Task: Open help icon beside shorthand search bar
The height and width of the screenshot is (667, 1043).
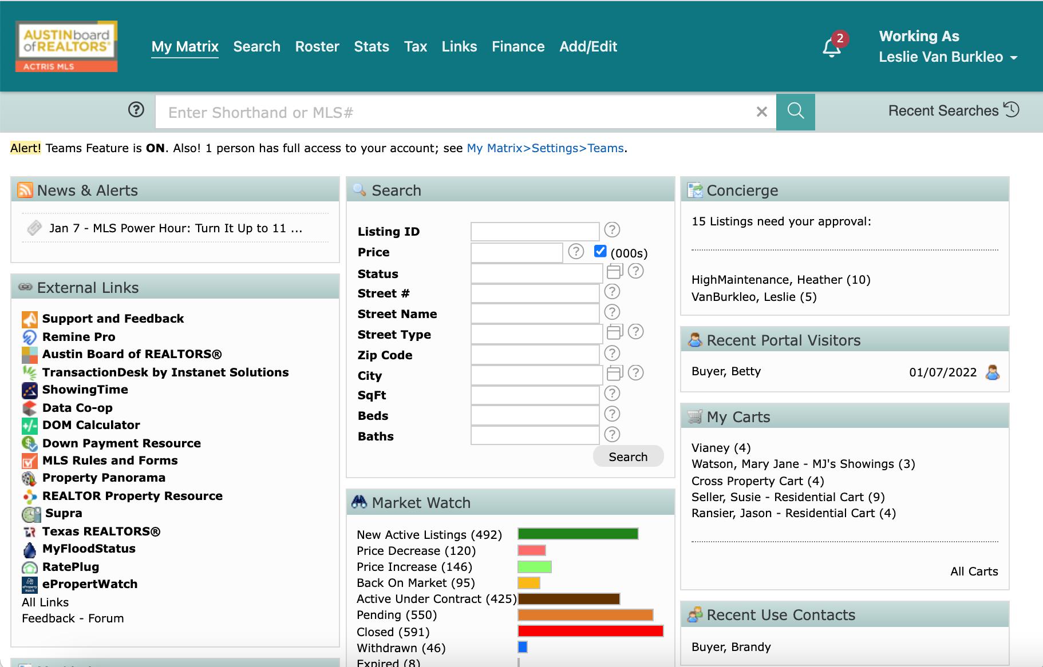Action: 136,109
